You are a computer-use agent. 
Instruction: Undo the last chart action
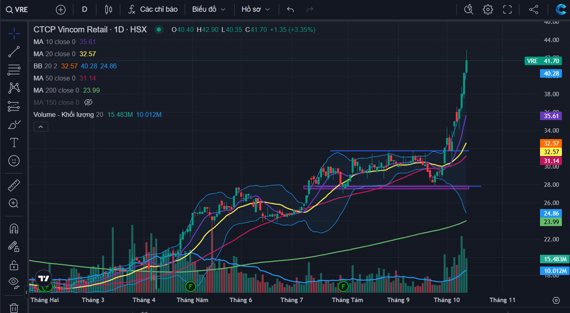pyautogui.click(x=290, y=9)
